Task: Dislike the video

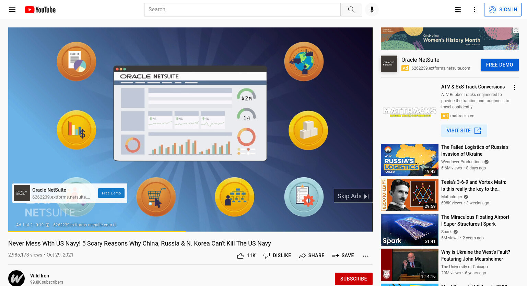Action: coord(277,255)
